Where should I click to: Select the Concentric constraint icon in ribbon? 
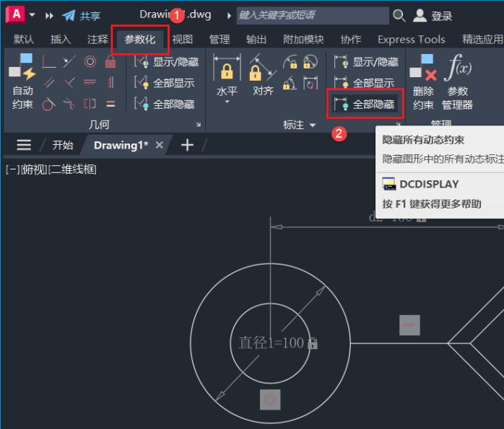[90, 61]
